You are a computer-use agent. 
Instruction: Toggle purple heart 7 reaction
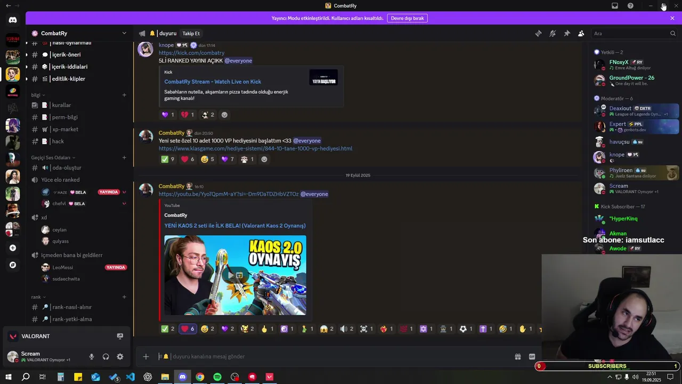228,159
